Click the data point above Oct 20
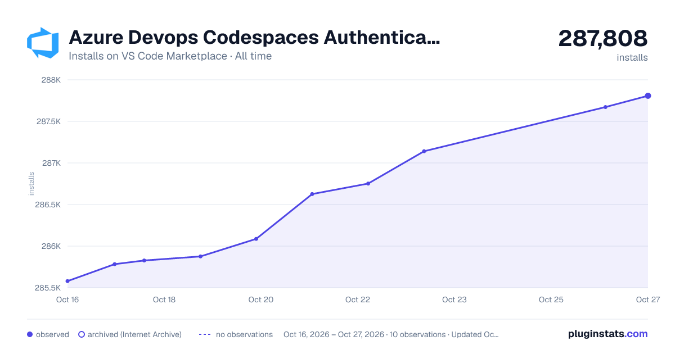This screenshot has height=354, width=675. (x=256, y=239)
